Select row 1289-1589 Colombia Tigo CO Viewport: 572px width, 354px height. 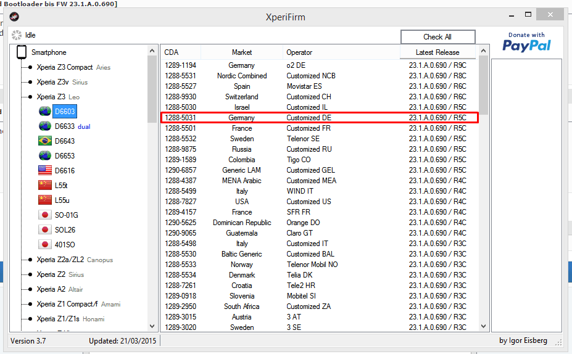[x=319, y=160]
